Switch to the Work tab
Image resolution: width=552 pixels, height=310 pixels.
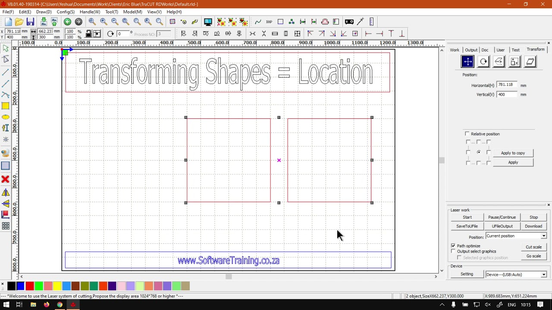pyautogui.click(x=455, y=50)
